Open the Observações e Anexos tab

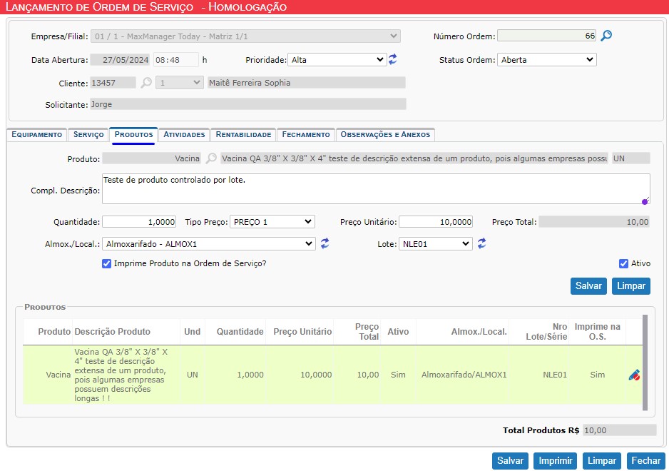click(385, 134)
